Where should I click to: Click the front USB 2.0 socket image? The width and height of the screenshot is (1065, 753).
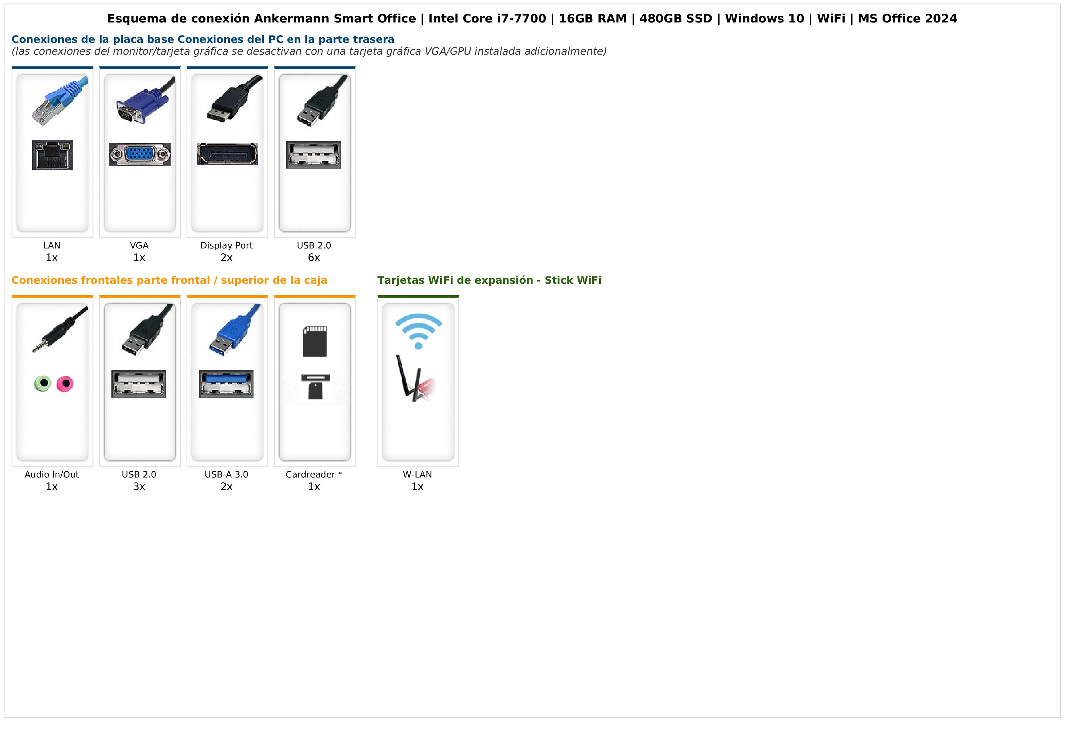click(x=139, y=384)
